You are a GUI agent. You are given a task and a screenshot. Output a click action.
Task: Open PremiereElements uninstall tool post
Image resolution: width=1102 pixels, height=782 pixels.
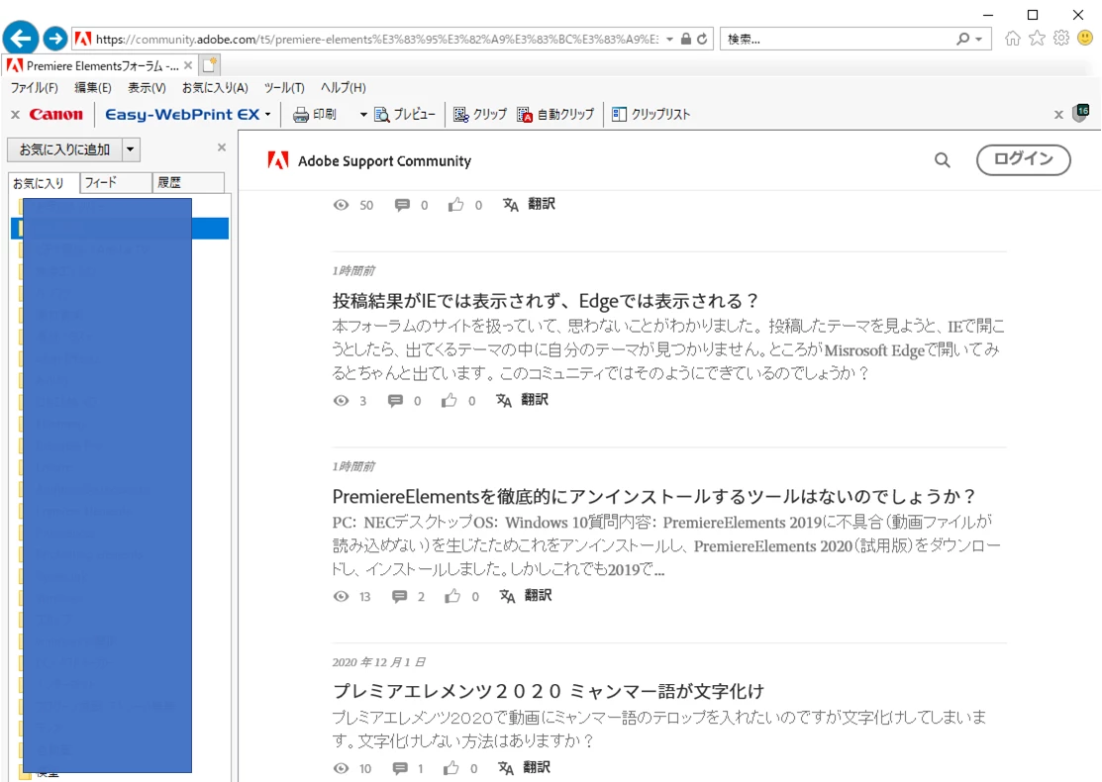(654, 497)
